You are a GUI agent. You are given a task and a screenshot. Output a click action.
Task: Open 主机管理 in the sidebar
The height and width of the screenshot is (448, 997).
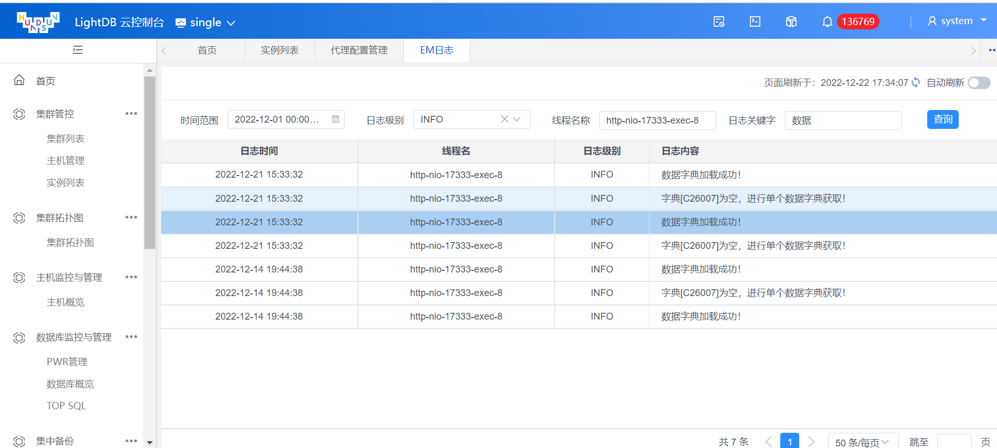(x=66, y=160)
